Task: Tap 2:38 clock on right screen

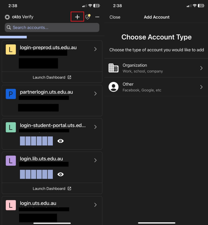Action: [117, 6]
